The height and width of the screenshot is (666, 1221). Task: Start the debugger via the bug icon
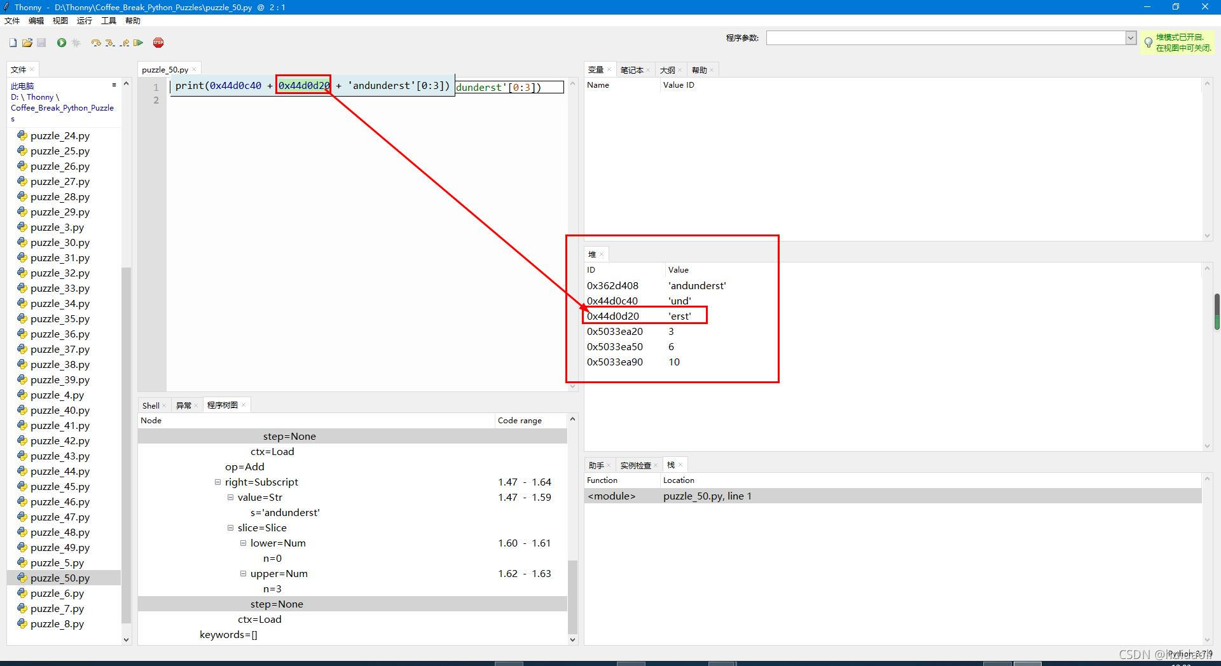click(76, 43)
